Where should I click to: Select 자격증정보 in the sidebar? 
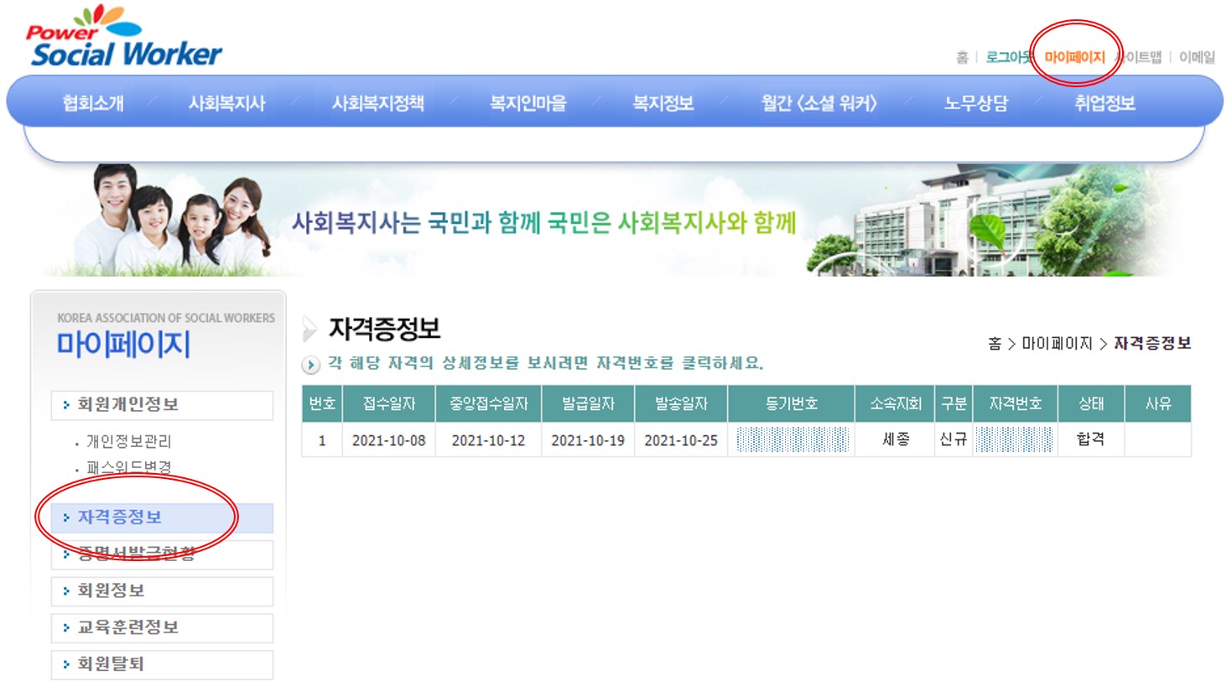tap(162, 518)
